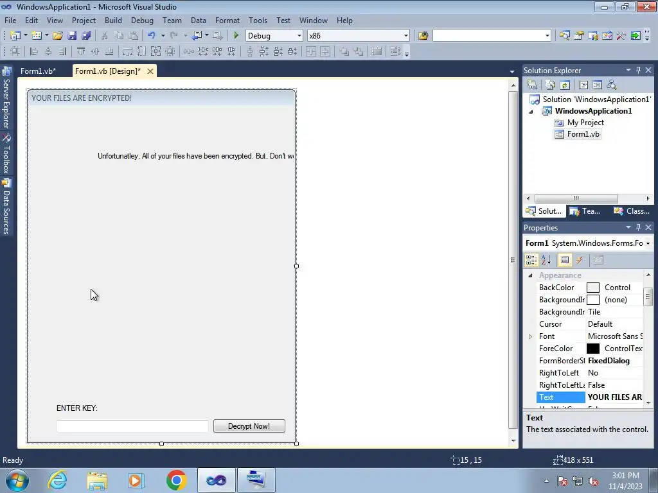658x493 pixels.
Task: Click the Start Page green arrow icon
Action: point(636,36)
